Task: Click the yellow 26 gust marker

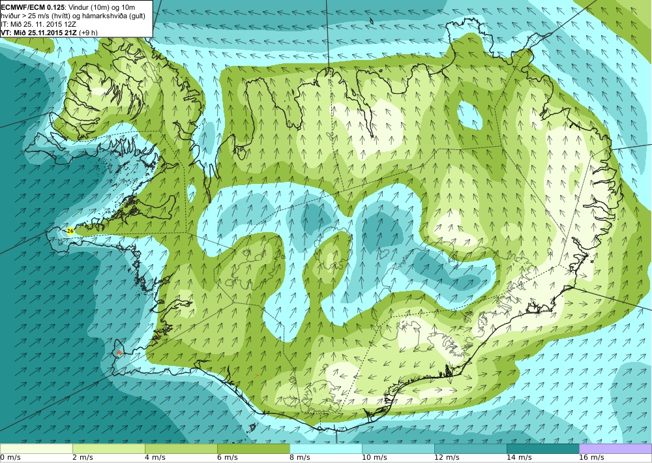Action: pos(70,231)
